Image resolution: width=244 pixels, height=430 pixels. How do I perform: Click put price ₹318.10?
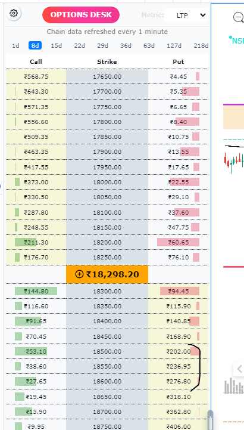tap(179, 397)
